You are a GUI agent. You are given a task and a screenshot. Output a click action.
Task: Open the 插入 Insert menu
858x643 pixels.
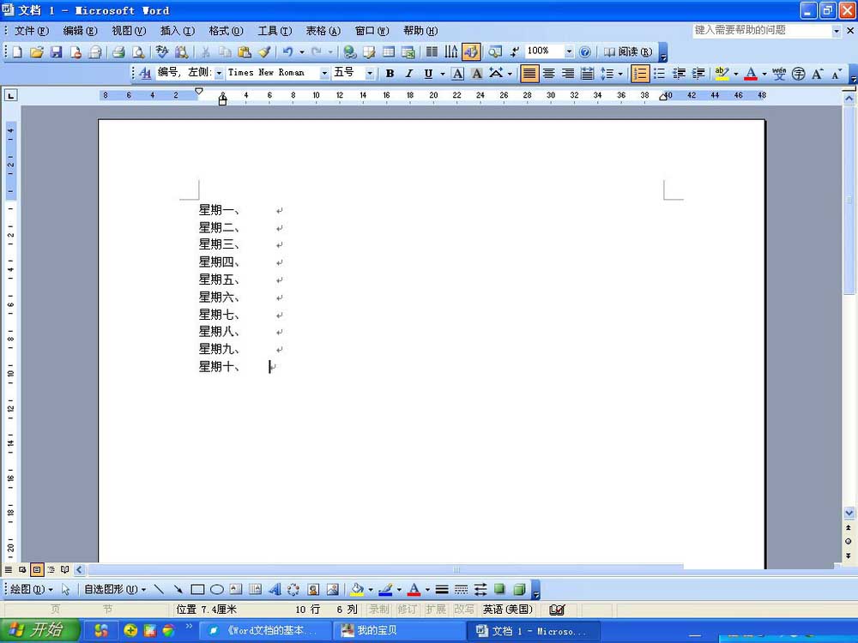click(x=177, y=31)
